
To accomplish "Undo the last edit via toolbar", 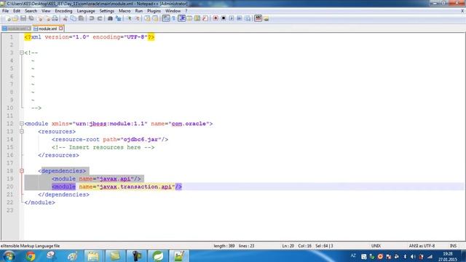I will pyautogui.click(x=92, y=18).
